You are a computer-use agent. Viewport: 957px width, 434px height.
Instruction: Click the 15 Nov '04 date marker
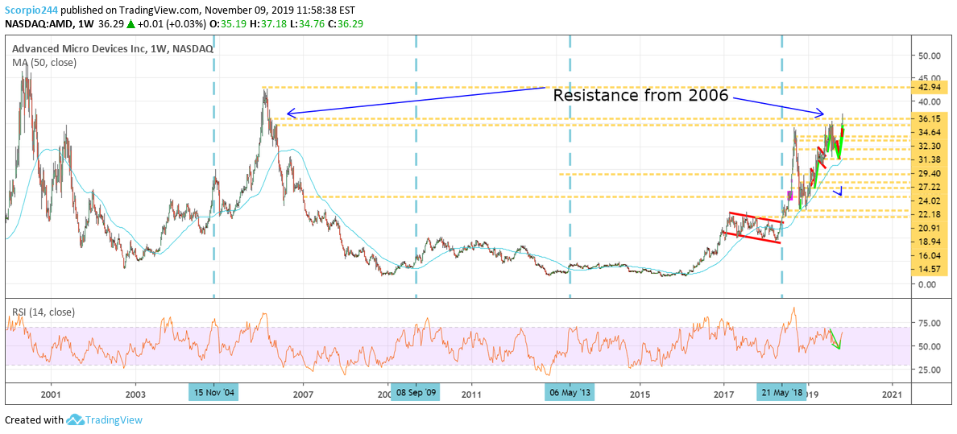coord(213,392)
